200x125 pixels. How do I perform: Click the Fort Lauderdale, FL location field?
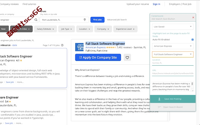pos(64,20)
